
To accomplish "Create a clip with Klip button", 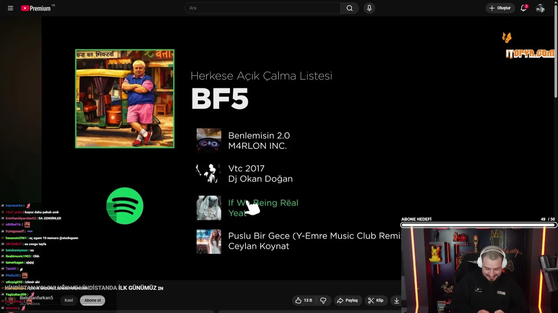I will tap(375, 300).
